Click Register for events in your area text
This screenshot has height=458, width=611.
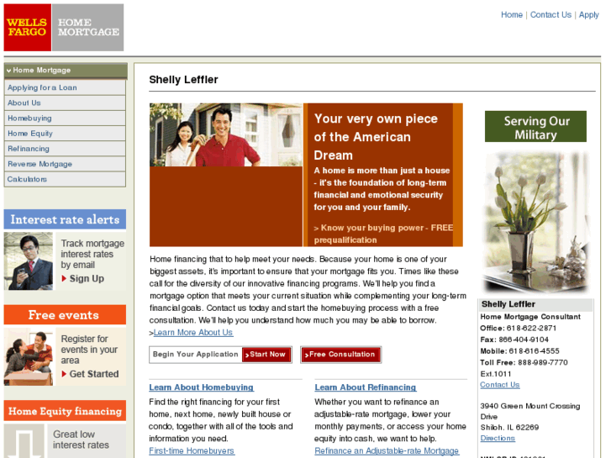click(89, 350)
